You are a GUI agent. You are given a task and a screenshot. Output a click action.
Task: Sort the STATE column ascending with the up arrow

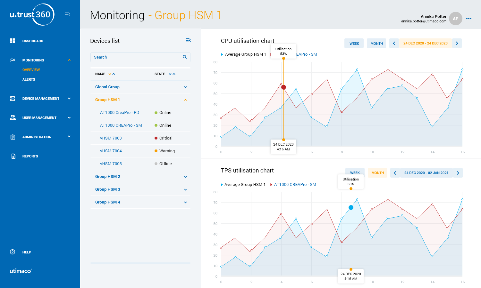(174, 74)
